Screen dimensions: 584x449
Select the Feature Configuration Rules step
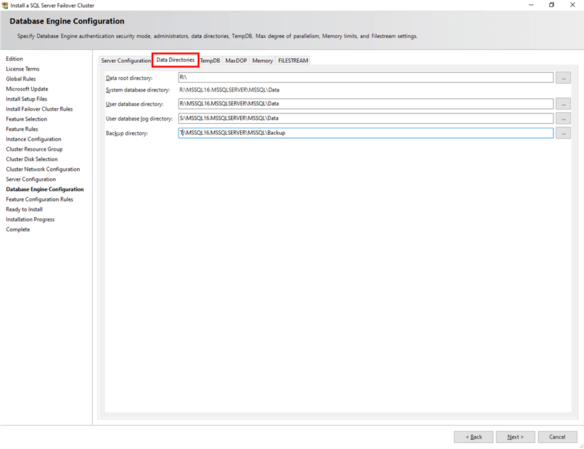coord(40,200)
